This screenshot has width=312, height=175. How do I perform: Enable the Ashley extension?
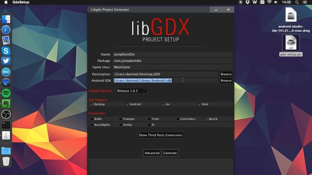pos(120,125)
